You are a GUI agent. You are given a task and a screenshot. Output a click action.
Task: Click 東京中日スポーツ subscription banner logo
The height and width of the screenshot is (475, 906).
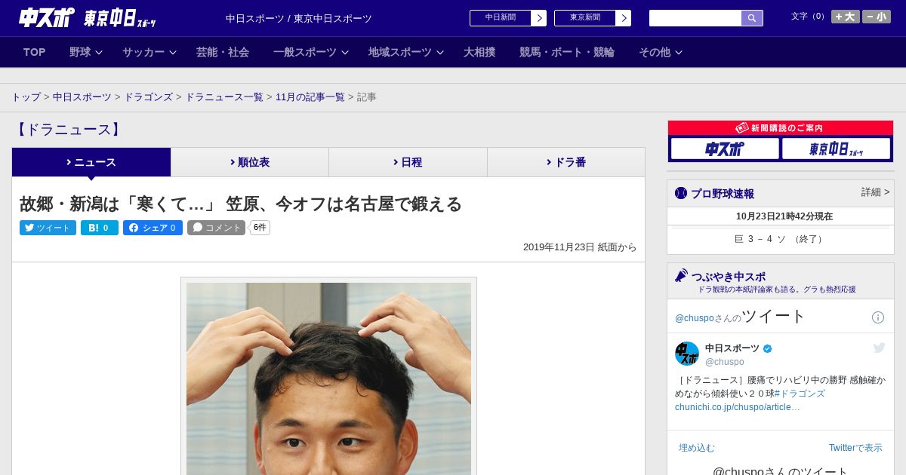(x=836, y=149)
